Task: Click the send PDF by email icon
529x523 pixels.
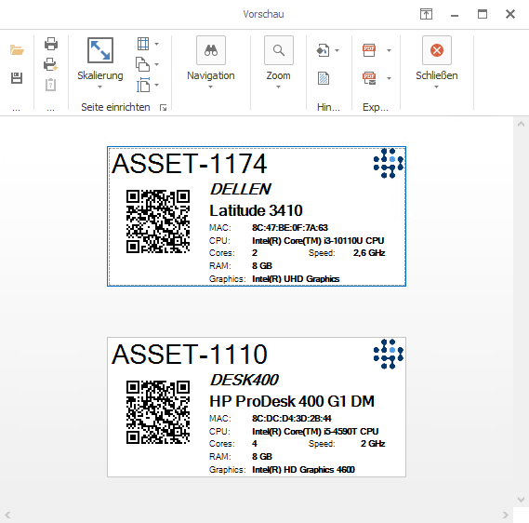Action: point(369,78)
